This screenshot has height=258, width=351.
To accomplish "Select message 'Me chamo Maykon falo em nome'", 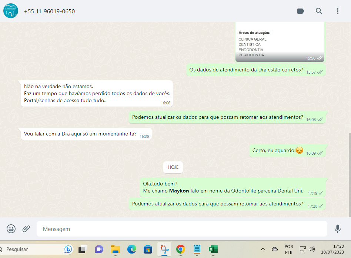I will tap(232, 188).
